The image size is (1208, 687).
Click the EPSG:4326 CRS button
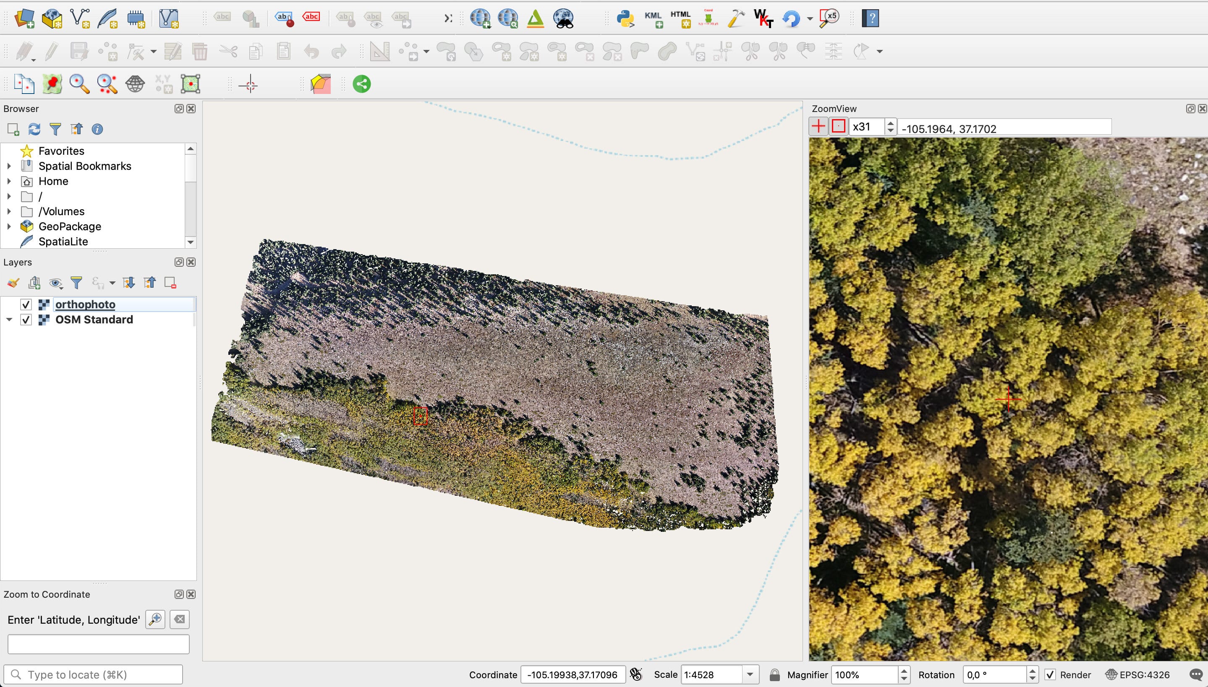pos(1137,675)
